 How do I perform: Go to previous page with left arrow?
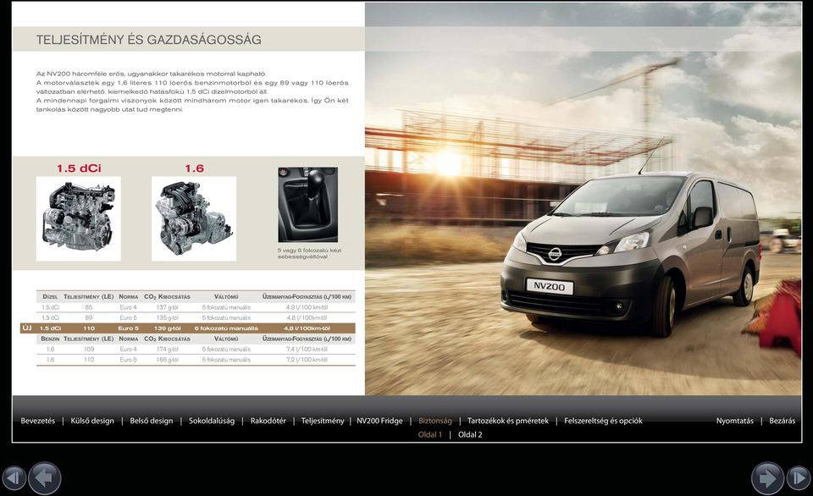pos(45,478)
